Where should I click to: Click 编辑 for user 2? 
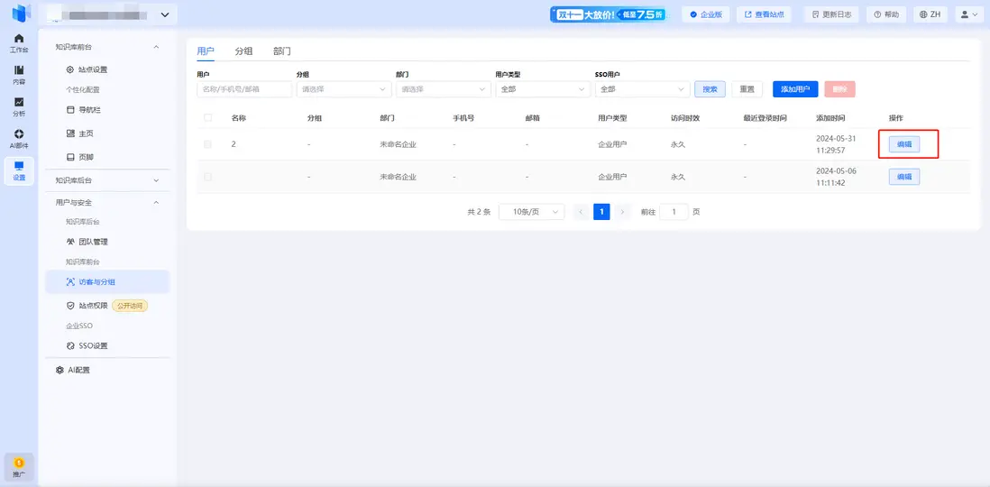[x=904, y=144]
